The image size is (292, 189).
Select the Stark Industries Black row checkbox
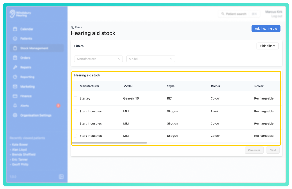point(75,111)
